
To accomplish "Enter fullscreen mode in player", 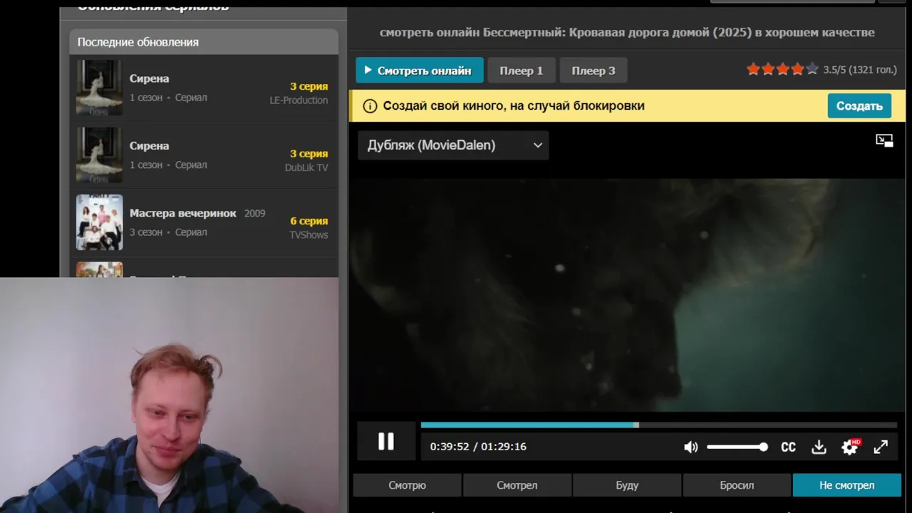I will point(881,447).
